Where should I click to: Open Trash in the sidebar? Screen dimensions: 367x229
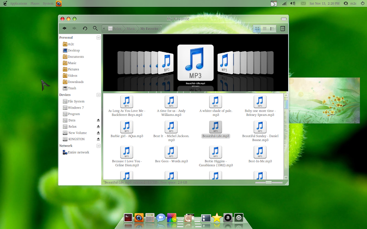70,88
